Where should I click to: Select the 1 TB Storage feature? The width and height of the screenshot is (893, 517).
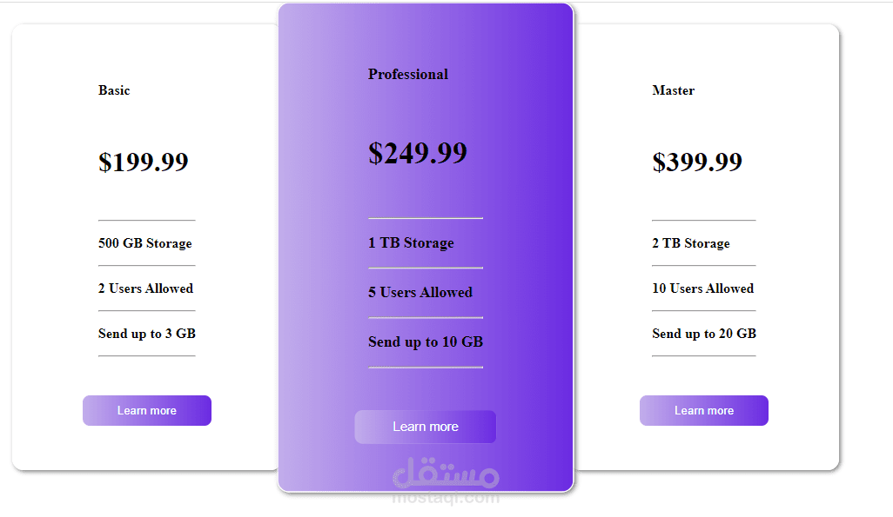pos(411,243)
